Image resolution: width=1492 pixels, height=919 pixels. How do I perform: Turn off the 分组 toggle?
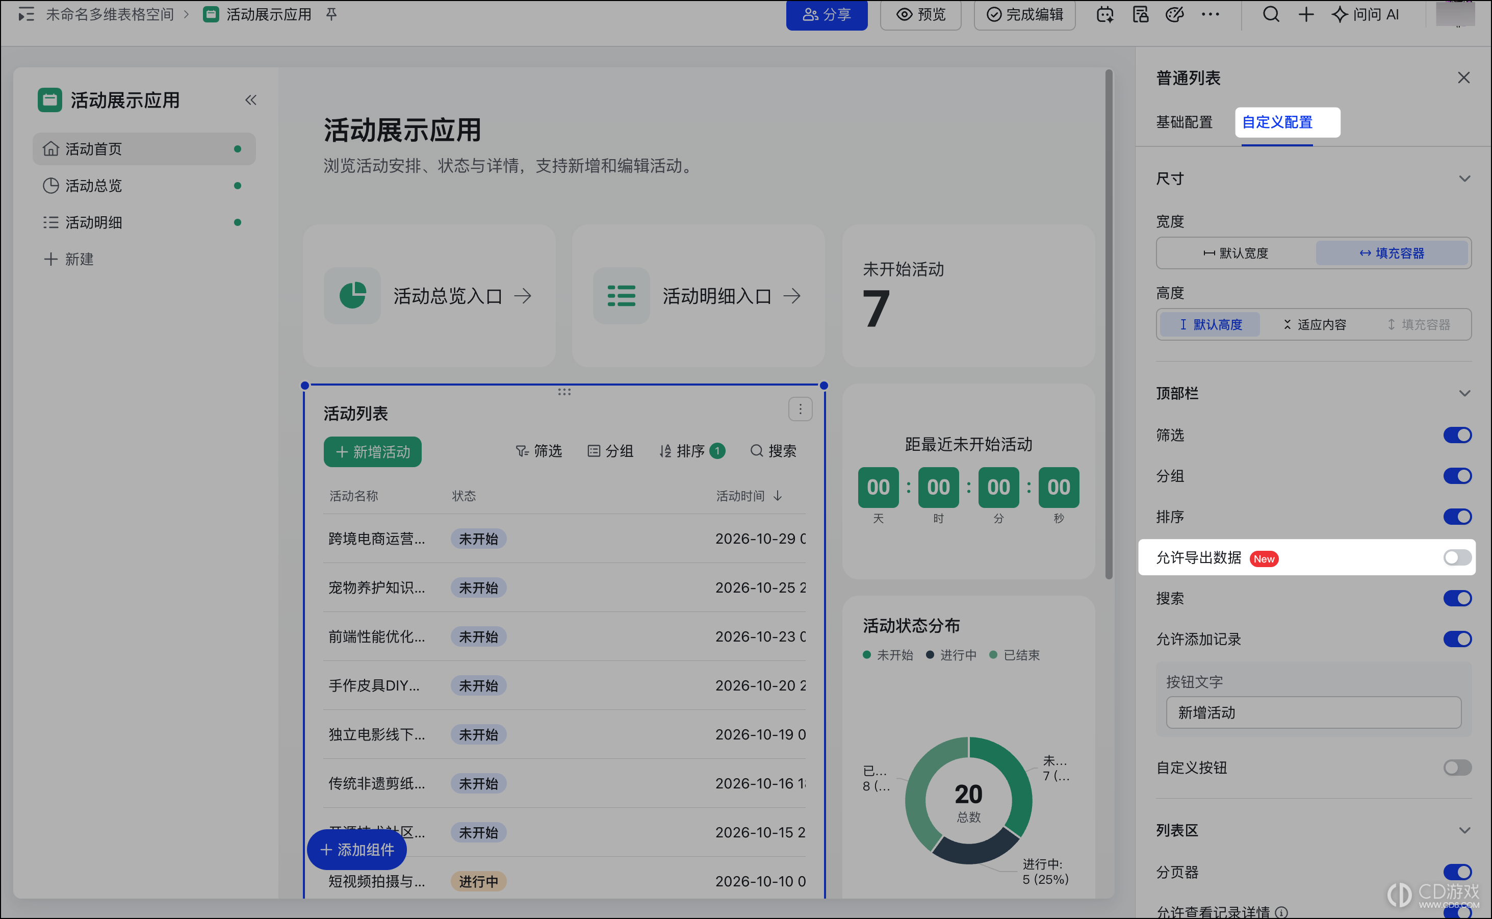1457,476
